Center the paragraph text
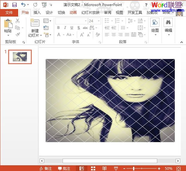186x171 pixels. pos(114,35)
